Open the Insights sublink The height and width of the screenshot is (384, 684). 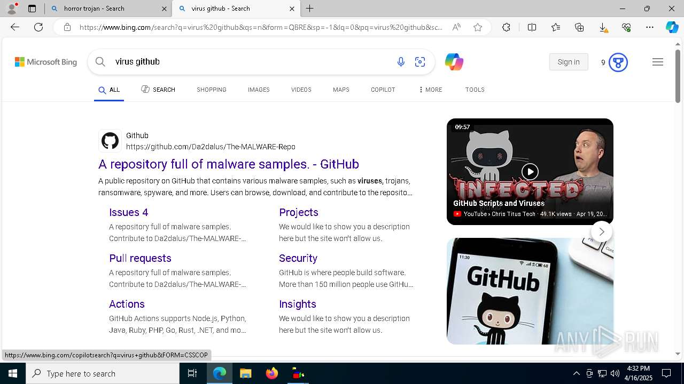point(298,304)
